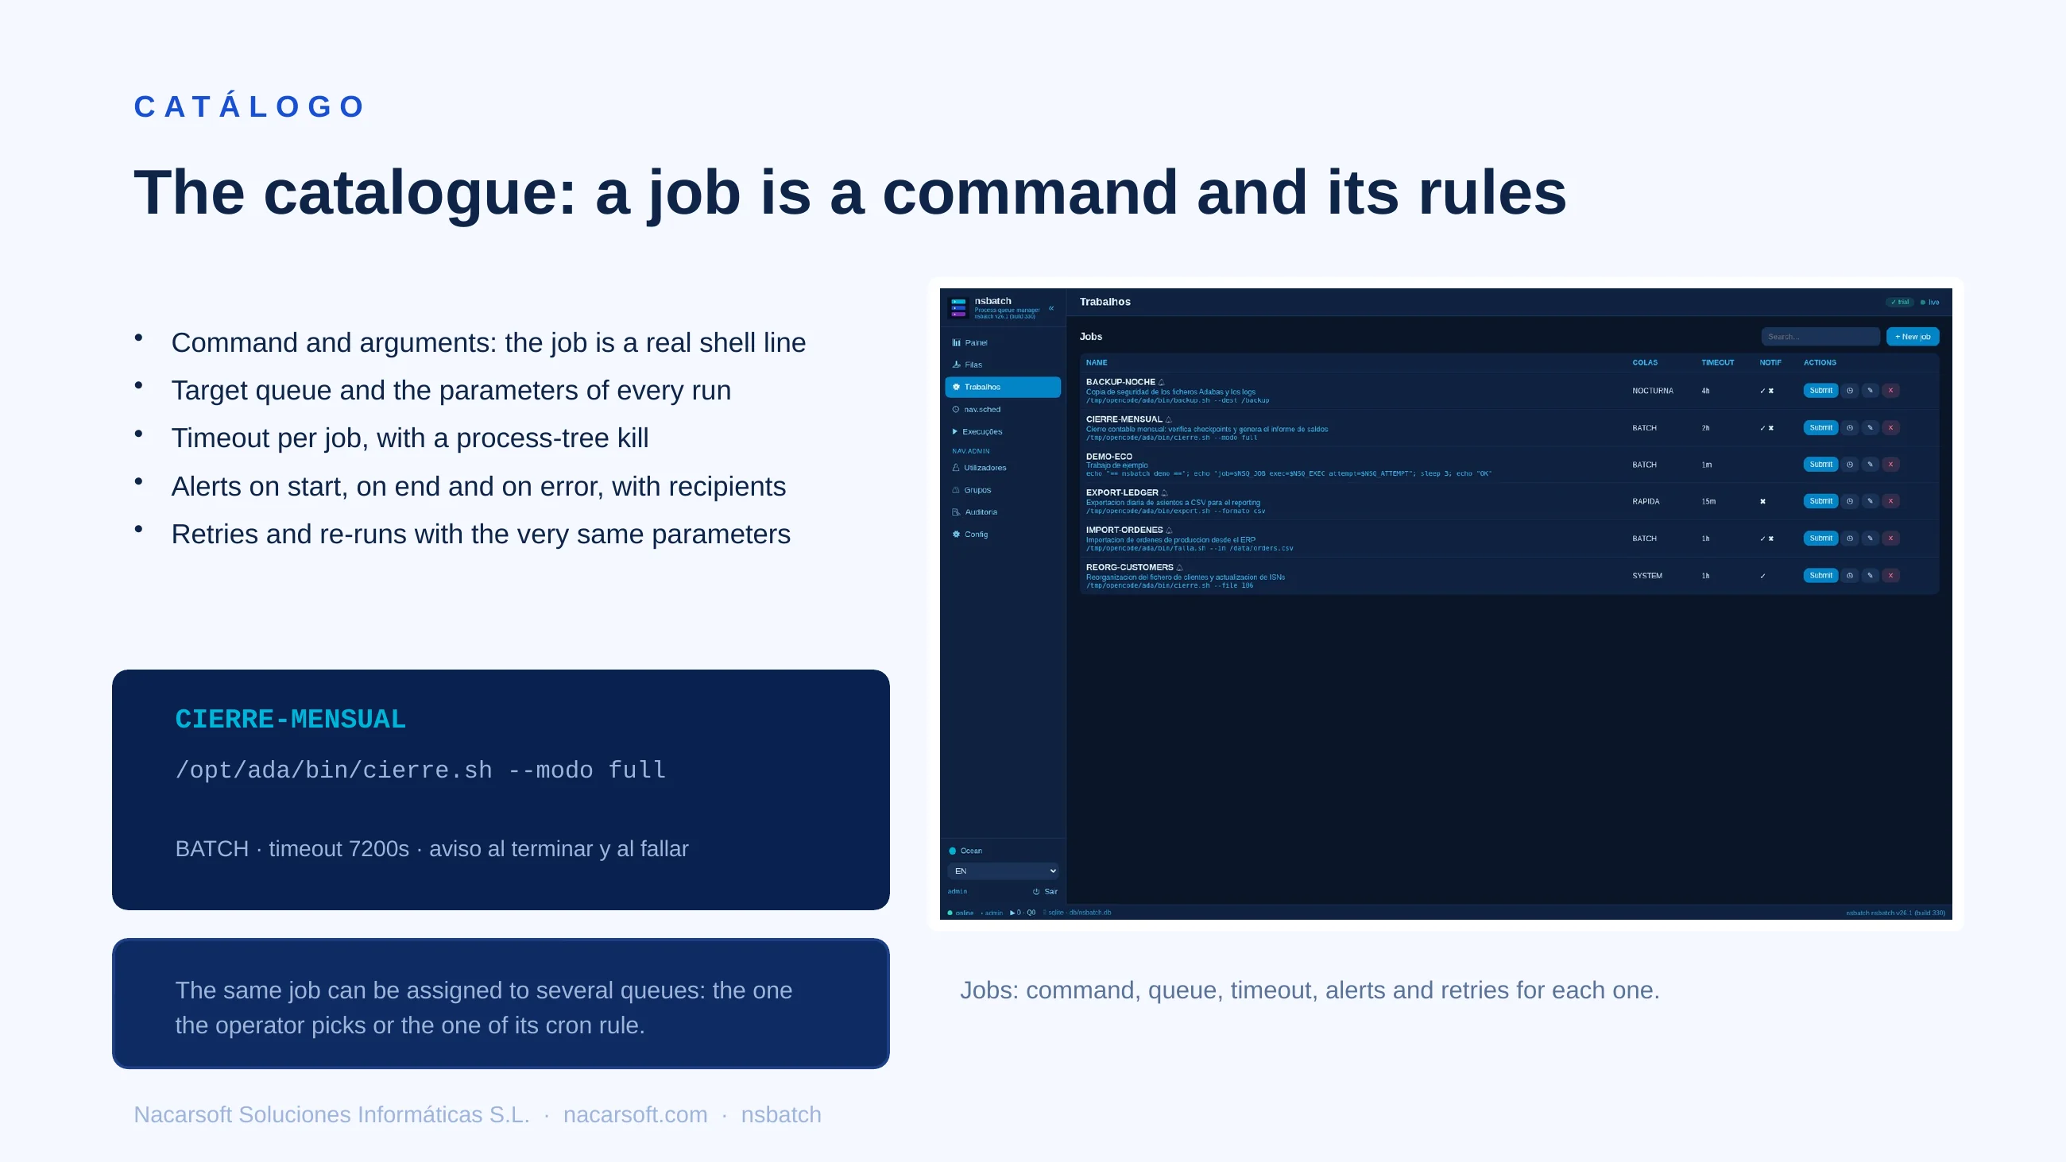
Task: Open the Painel sidebar item
Action: click(x=1003, y=342)
